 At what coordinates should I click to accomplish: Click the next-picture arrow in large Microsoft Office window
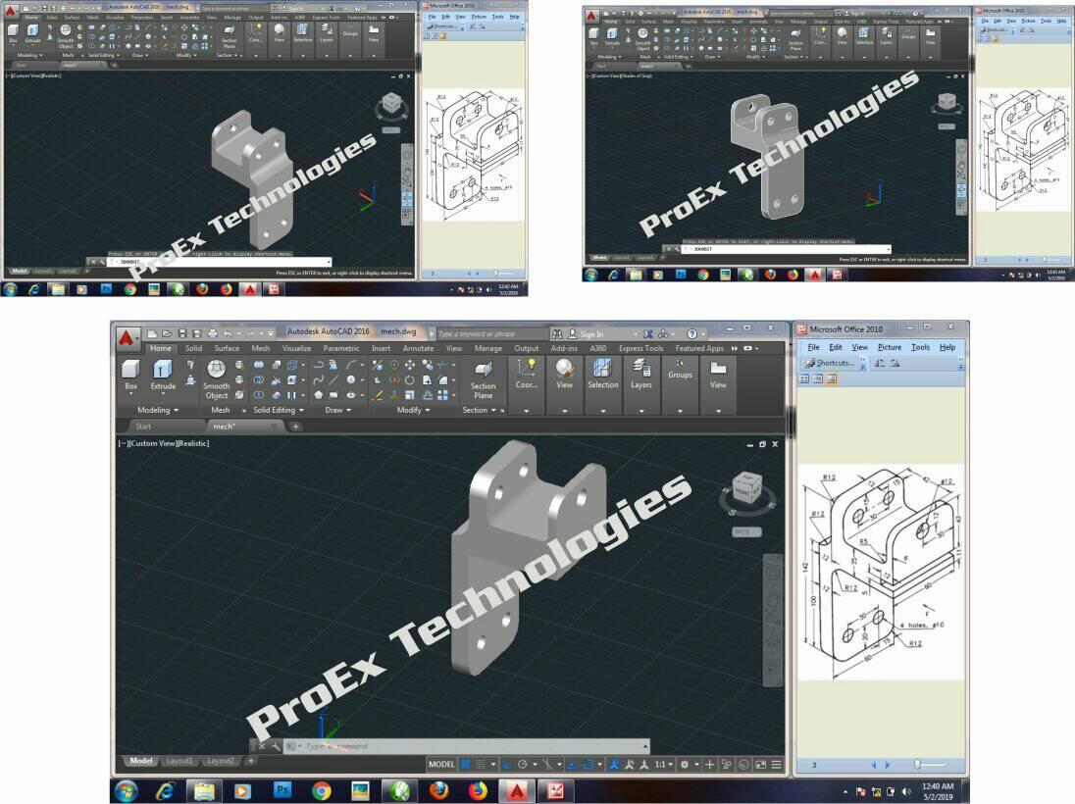click(887, 764)
